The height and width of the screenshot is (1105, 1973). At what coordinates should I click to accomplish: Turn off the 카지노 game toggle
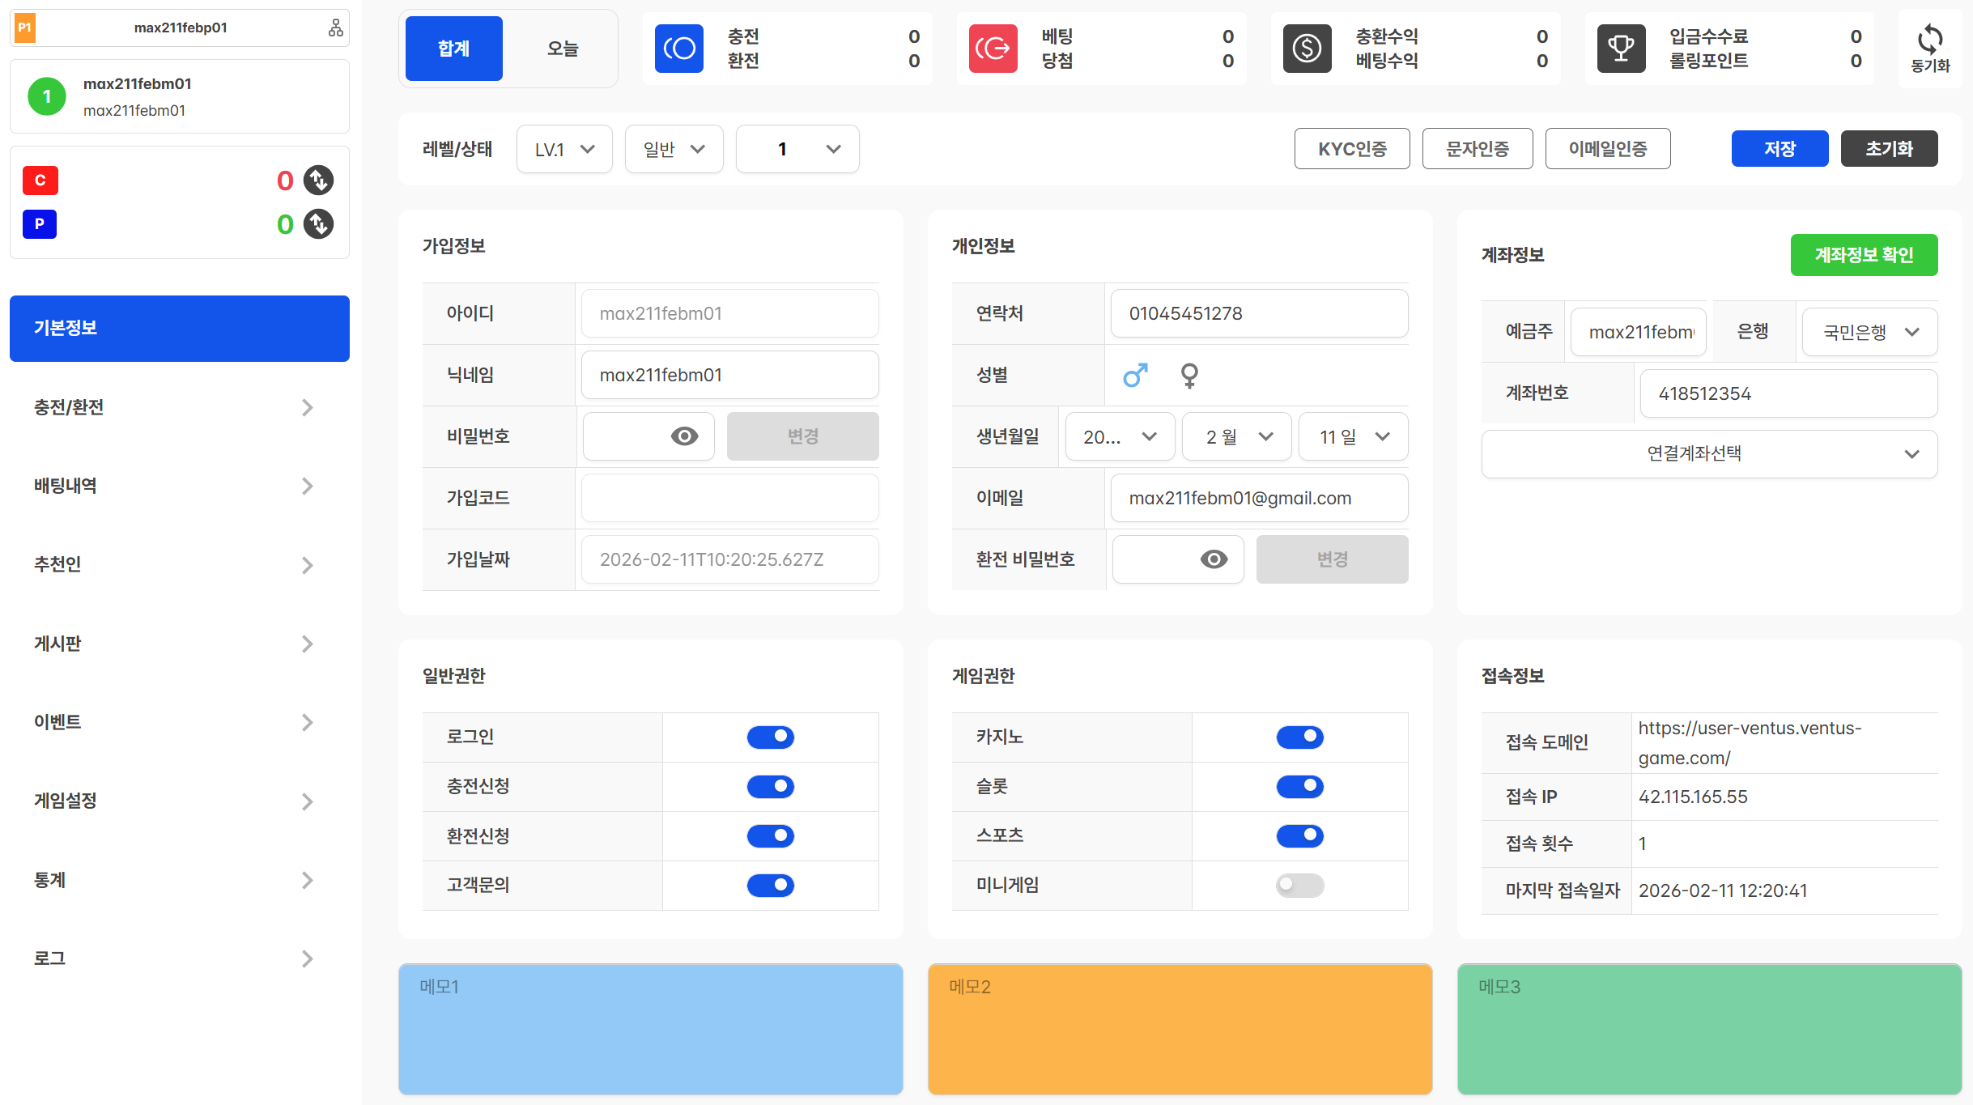coord(1299,737)
